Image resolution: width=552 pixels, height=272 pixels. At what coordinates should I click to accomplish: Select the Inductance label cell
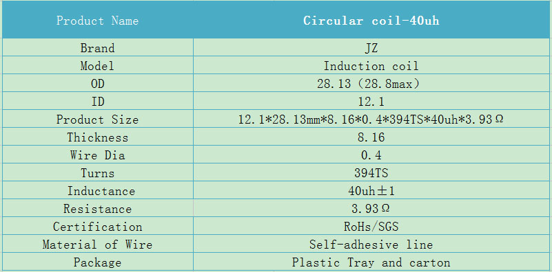pos(98,191)
